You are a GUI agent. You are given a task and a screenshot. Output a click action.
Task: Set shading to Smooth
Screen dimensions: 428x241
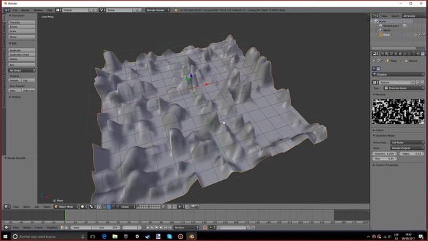point(15,80)
